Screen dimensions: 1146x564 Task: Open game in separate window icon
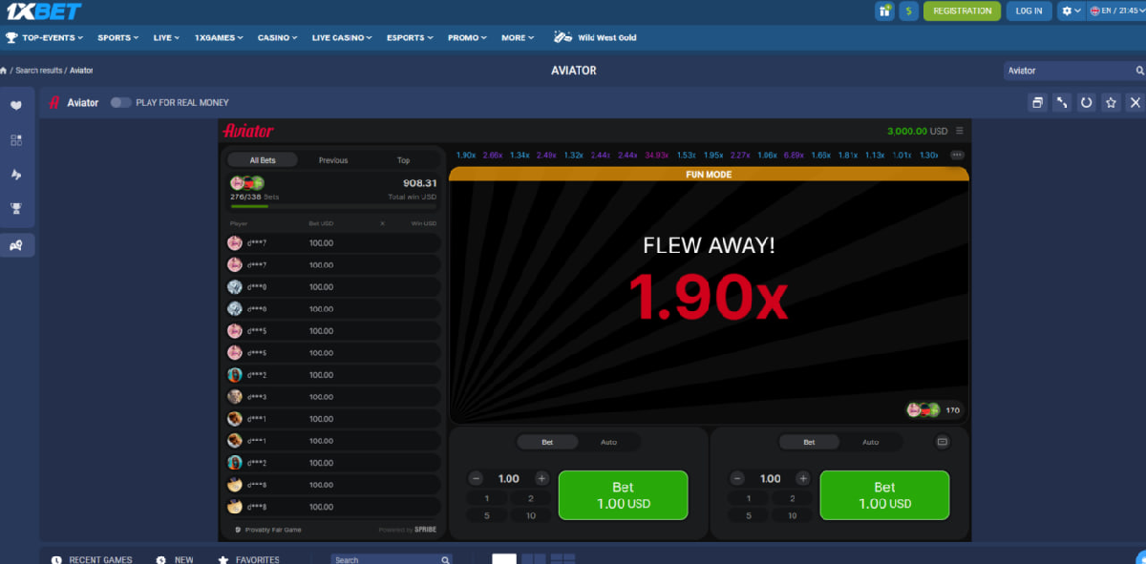(x=1037, y=102)
